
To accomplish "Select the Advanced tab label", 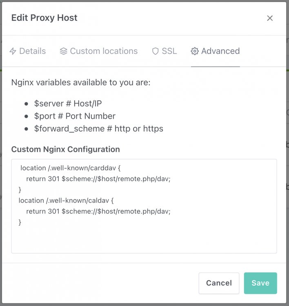I will (x=220, y=51).
